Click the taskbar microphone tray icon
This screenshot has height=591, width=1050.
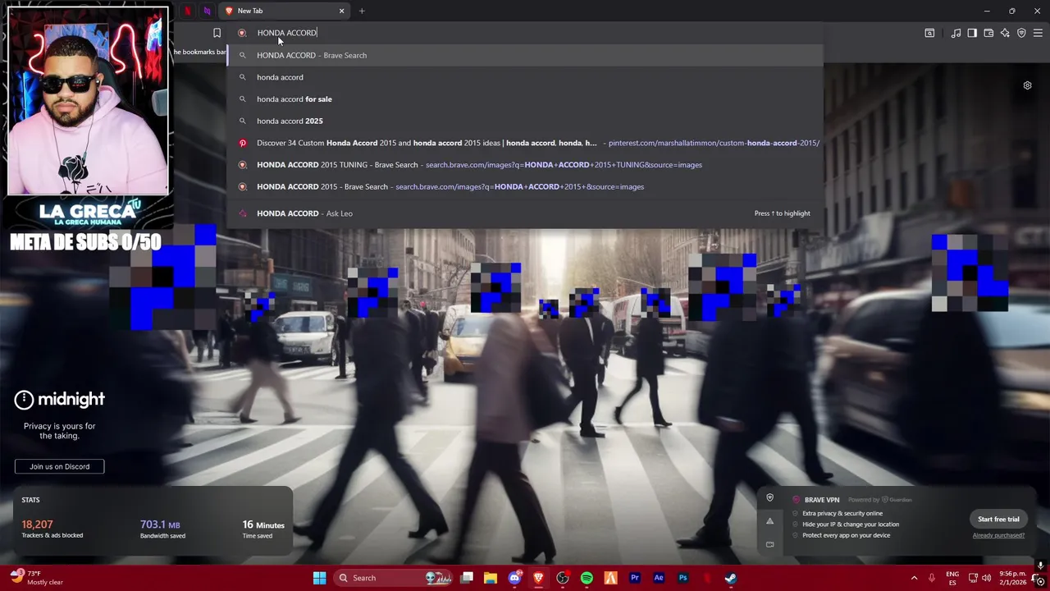click(932, 578)
